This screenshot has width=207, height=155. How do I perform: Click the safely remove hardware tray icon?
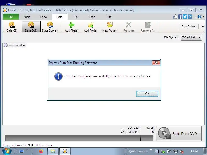tap(163, 151)
